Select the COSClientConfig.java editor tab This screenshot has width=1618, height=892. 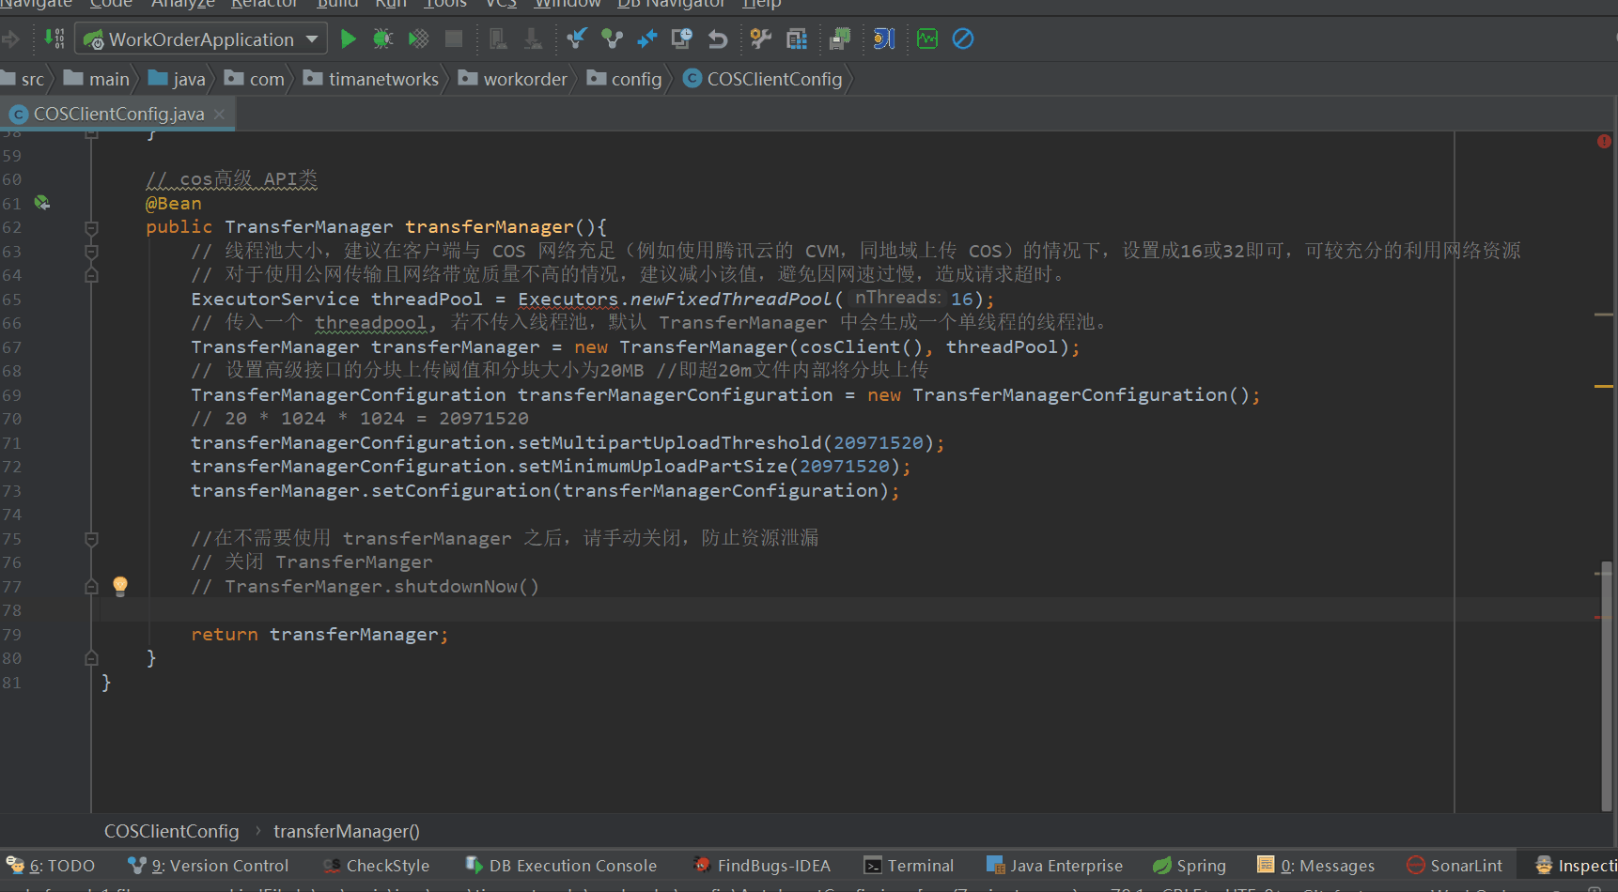118,114
